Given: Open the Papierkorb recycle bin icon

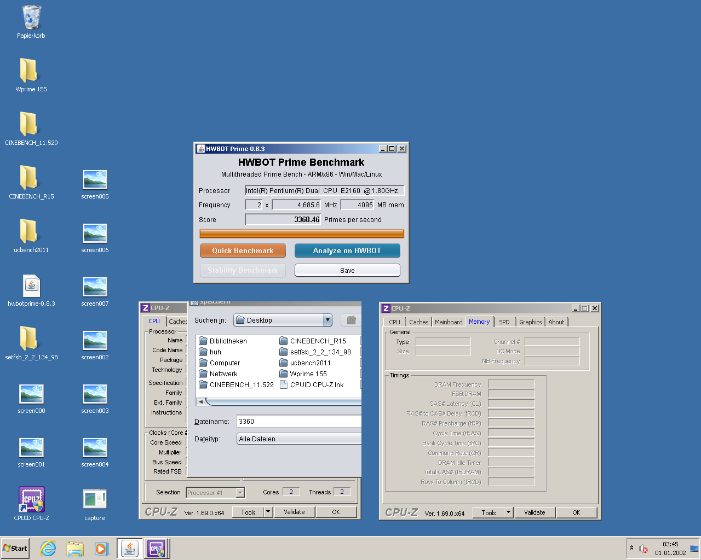Looking at the screenshot, I should pyautogui.click(x=31, y=22).
